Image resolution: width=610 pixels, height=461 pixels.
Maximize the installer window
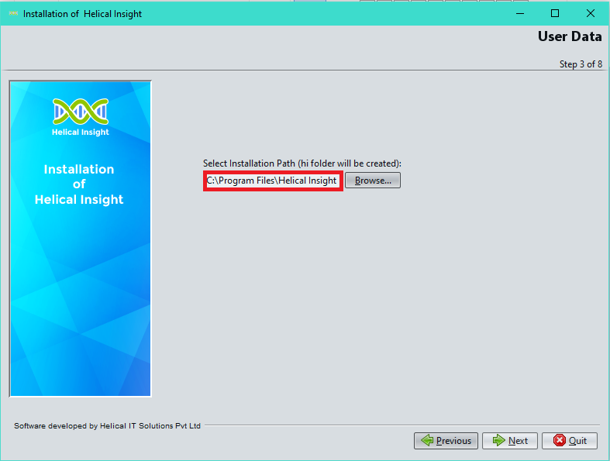click(x=555, y=14)
